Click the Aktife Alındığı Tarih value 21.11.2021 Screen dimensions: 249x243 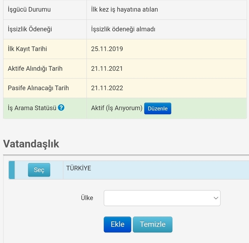tap(107, 69)
